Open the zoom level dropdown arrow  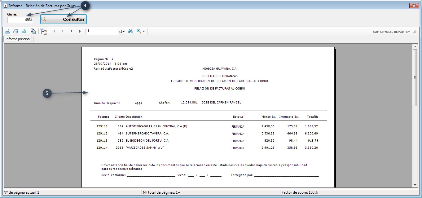pyautogui.click(x=144, y=32)
